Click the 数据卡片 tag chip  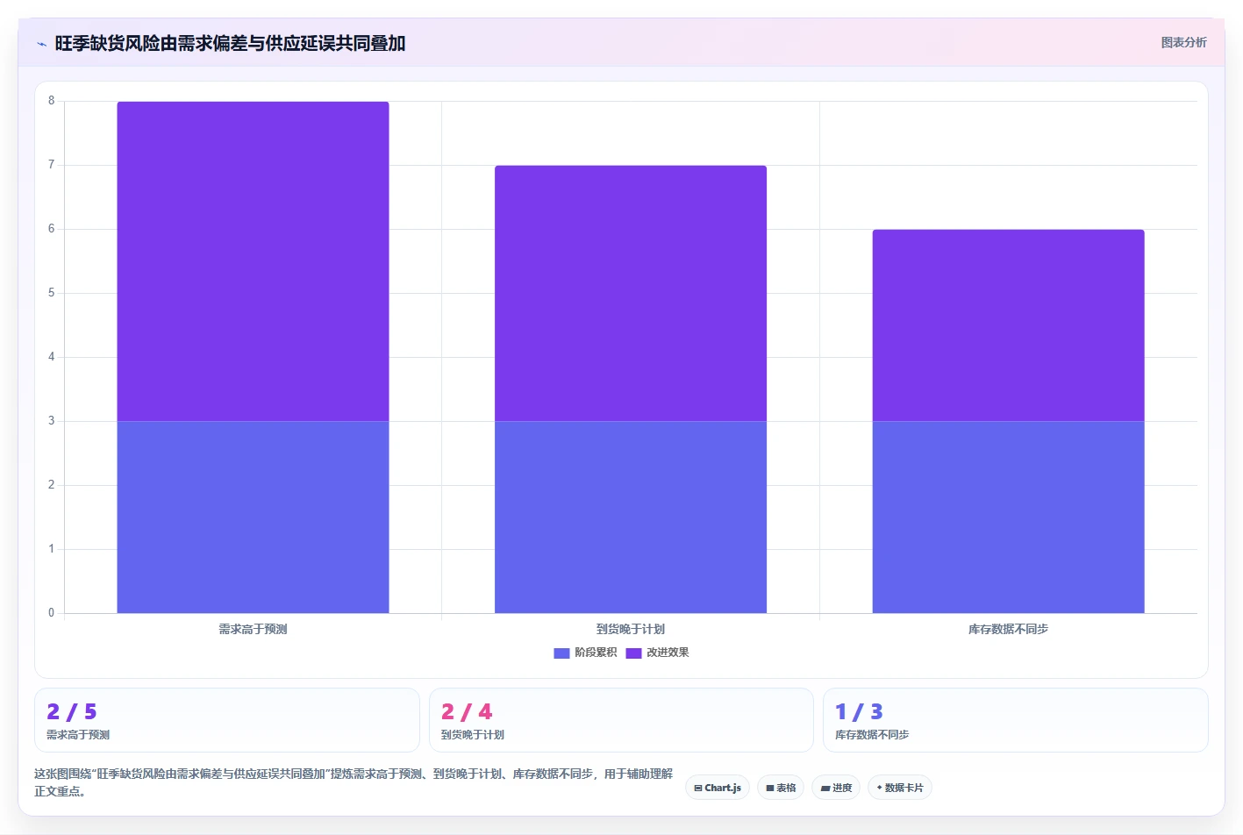point(900,788)
